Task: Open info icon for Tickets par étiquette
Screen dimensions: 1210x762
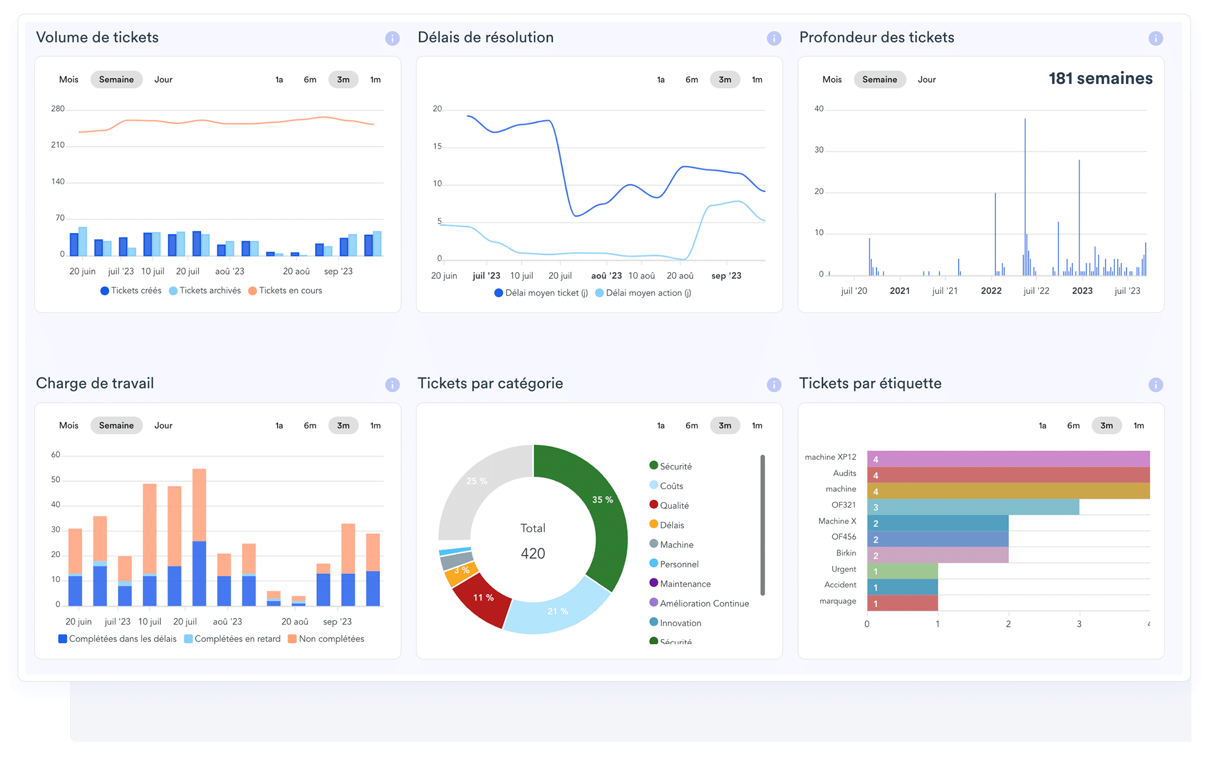Action: click(1155, 385)
